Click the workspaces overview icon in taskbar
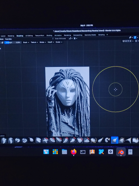Screen dimensions: 139x186 46,152
